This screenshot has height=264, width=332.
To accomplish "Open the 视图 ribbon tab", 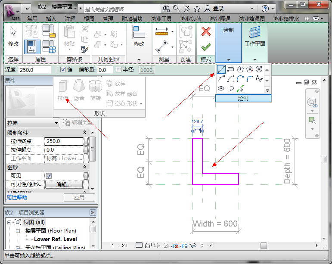I will (89, 19).
